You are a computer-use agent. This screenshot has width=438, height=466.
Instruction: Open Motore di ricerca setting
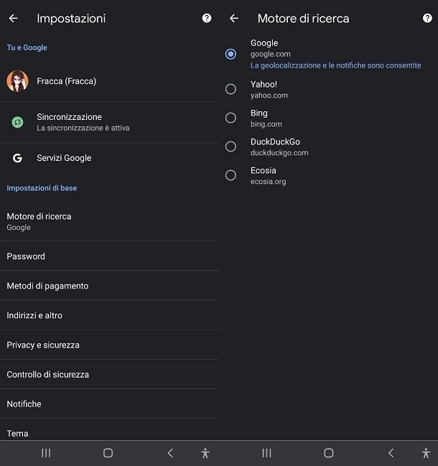coord(109,221)
